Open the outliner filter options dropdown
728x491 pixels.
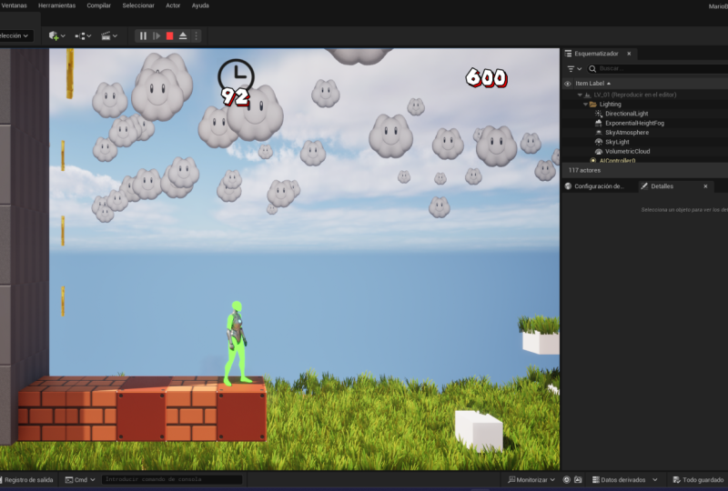574,69
